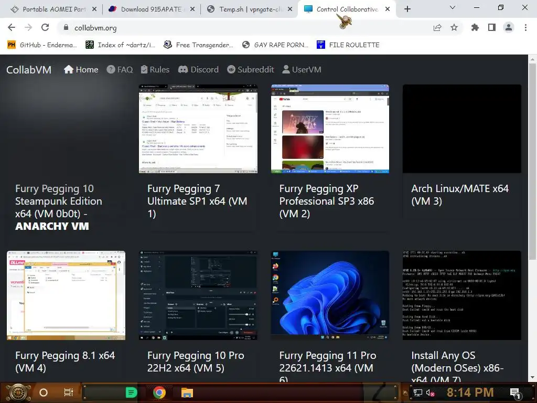Click the Arch Linux/MATE x64 (VM 3) title

pyautogui.click(x=460, y=195)
